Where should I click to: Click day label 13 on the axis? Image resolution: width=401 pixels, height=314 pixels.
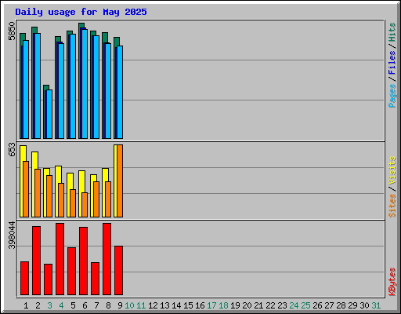click(x=164, y=305)
